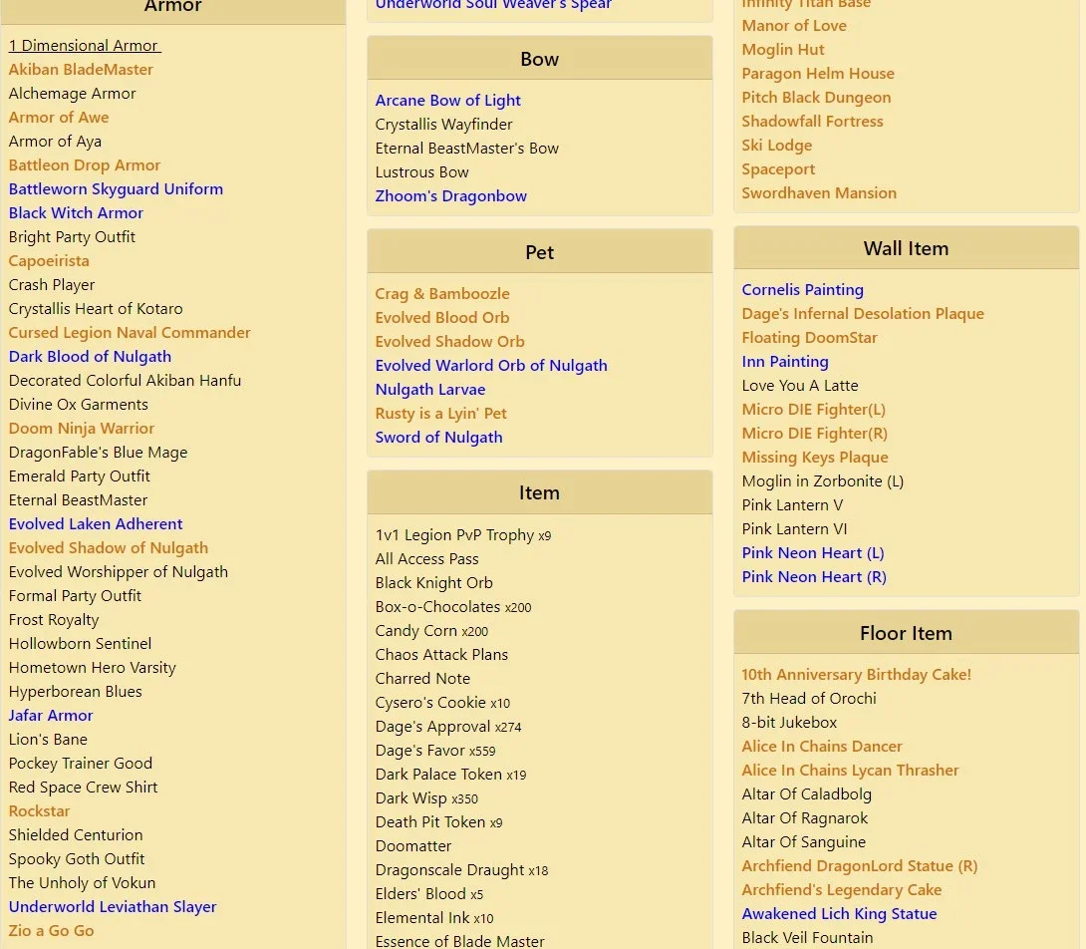Click 7th Head of Orochi text

(x=809, y=699)
